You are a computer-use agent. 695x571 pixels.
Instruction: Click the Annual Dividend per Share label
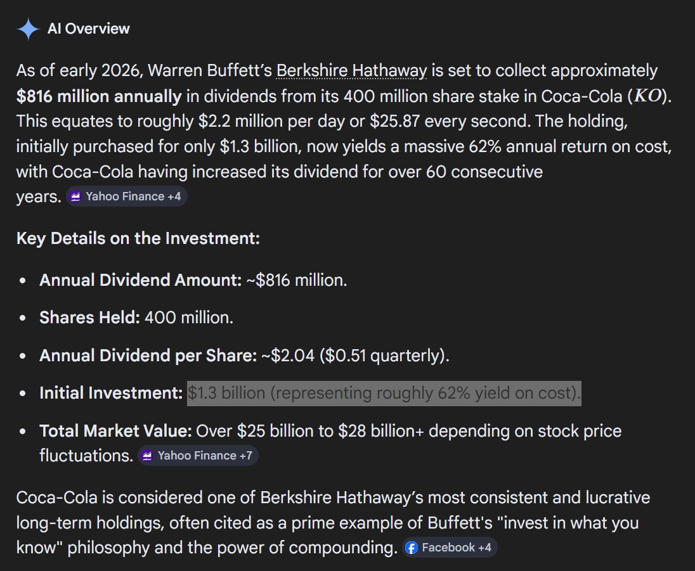(148, 356)
